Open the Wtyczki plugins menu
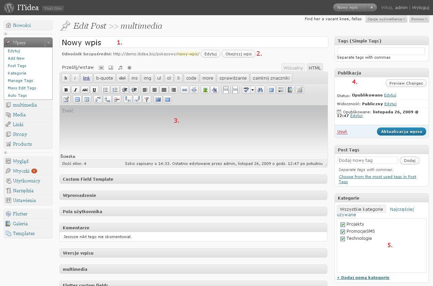433x286 pixels. coord(21,171)
